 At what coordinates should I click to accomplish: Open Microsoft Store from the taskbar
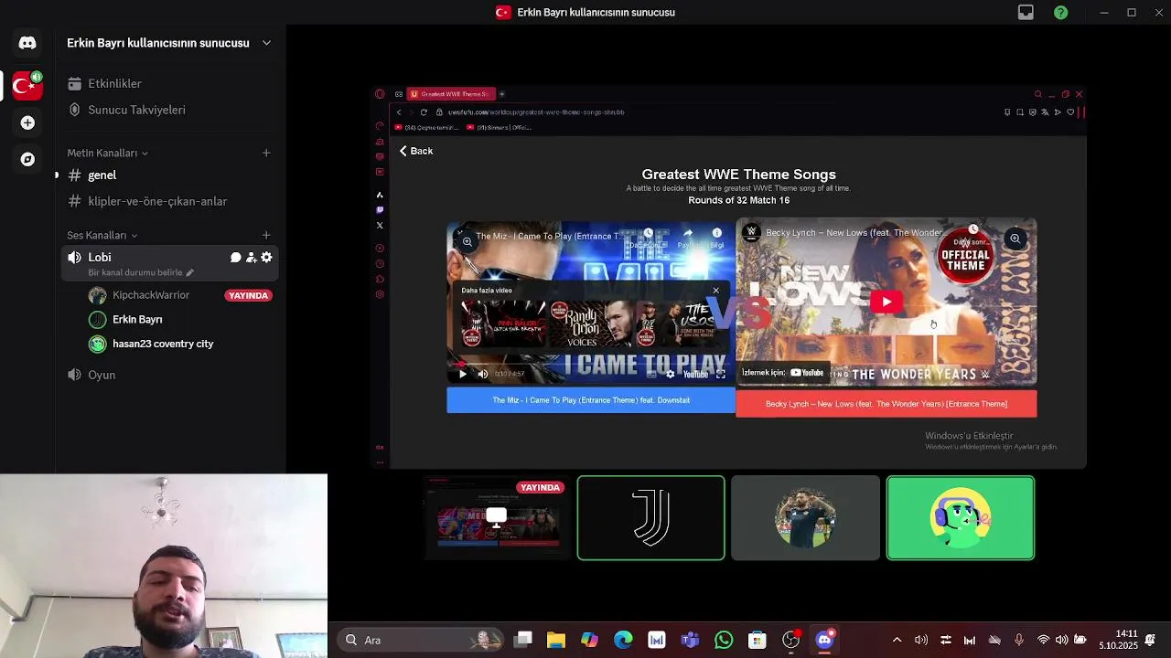coord(757,640)
